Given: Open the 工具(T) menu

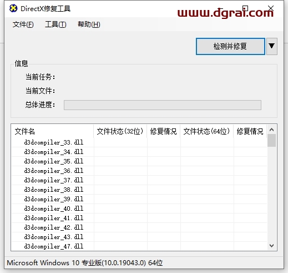Looking at the screenshot, I should [55, 24].
